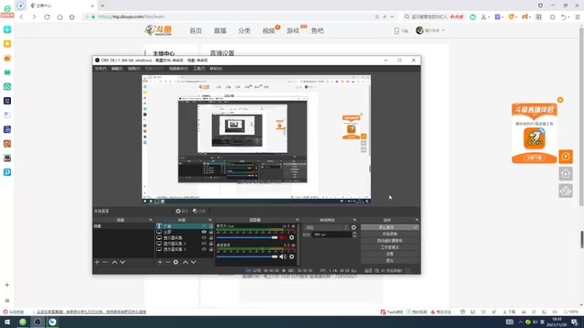Click the transition duration 300 ms field
The image size is (584, 328).
(331, 235)
